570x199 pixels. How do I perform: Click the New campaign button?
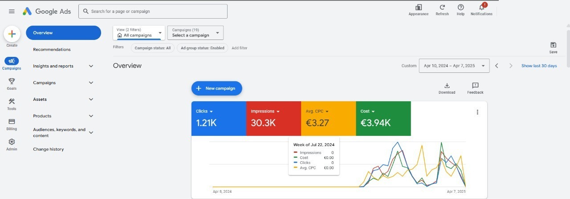click(x=217, y=88)
